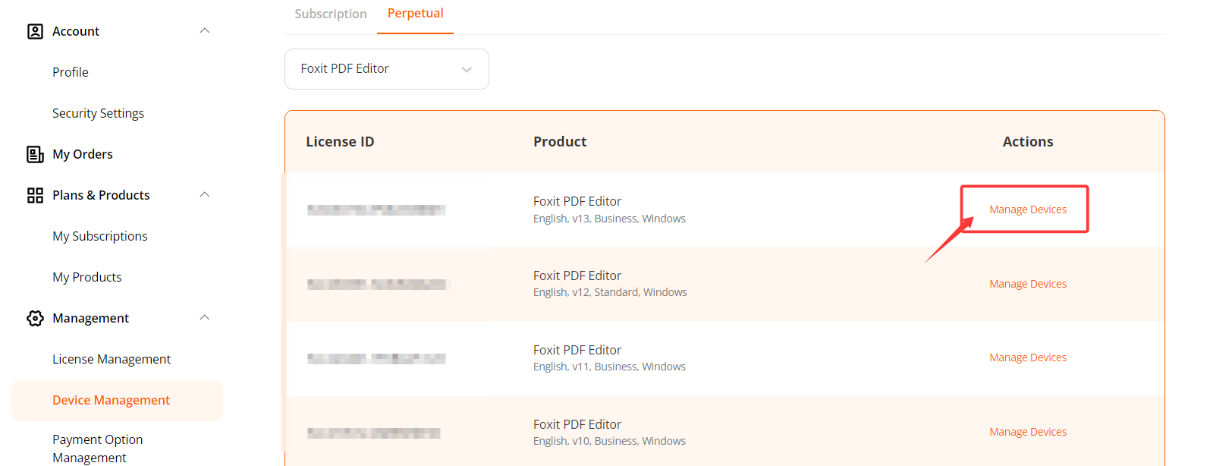
Task: Click Foxit PDF Editor name in v12 row
Action: 577,276
